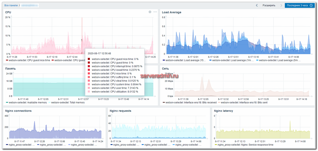The height and width of the screenshot is (151, 318).
Task: Click 'CPU system time: 0.9044 %' tooltip row
Action: coord(115,84)
